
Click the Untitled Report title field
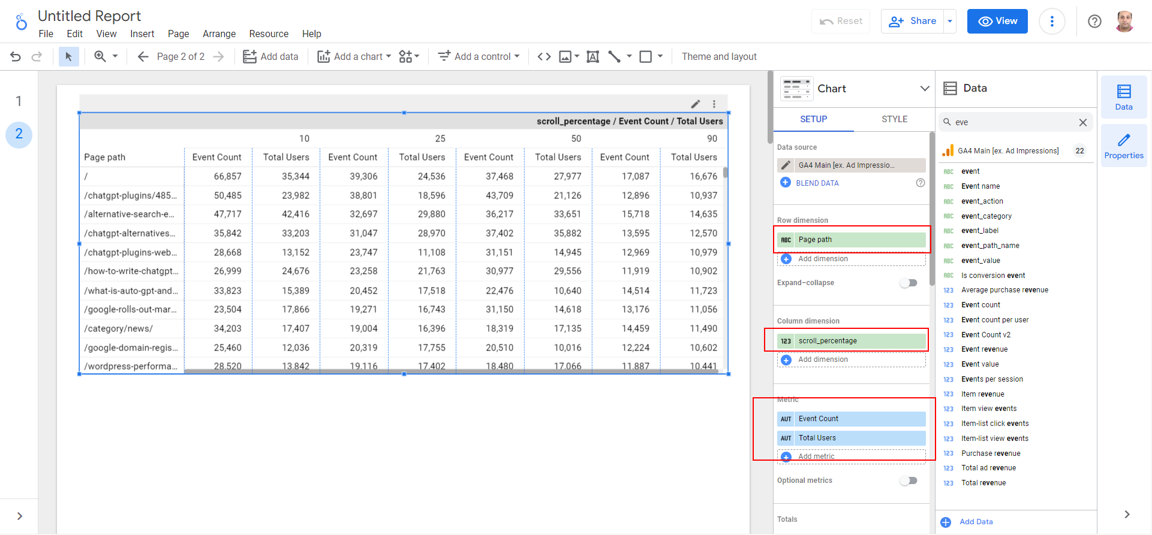pos(89,16)
